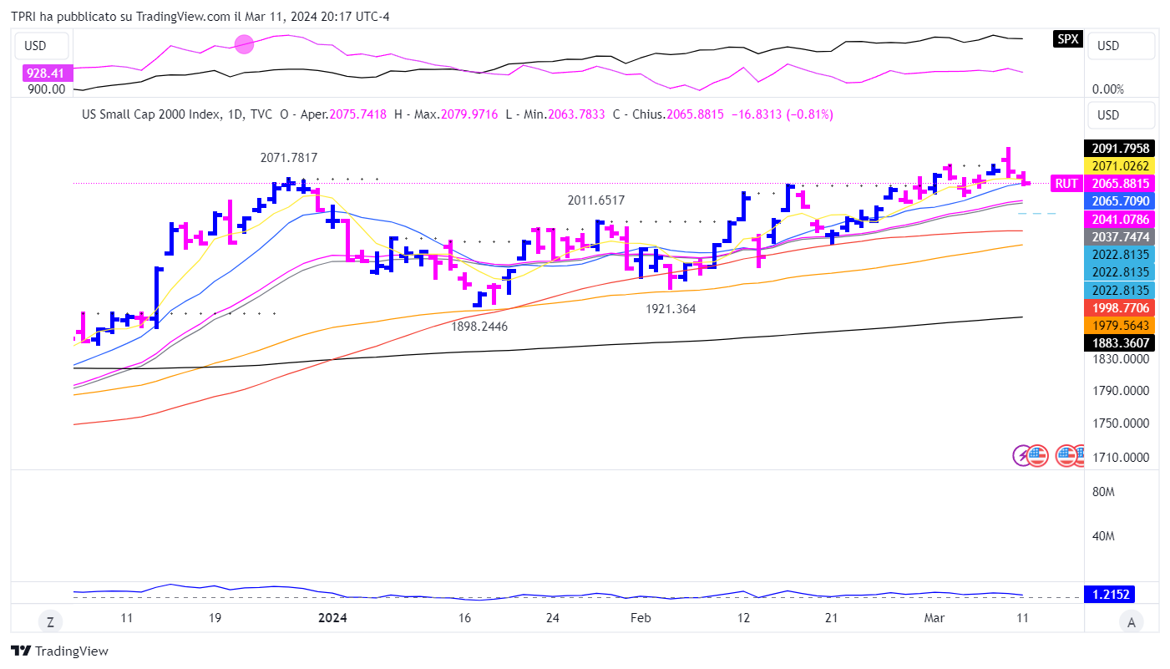Click the magenta RUT symbol badge
The height and width of the screenshot is (669, 1170).
click(1066, 184)
